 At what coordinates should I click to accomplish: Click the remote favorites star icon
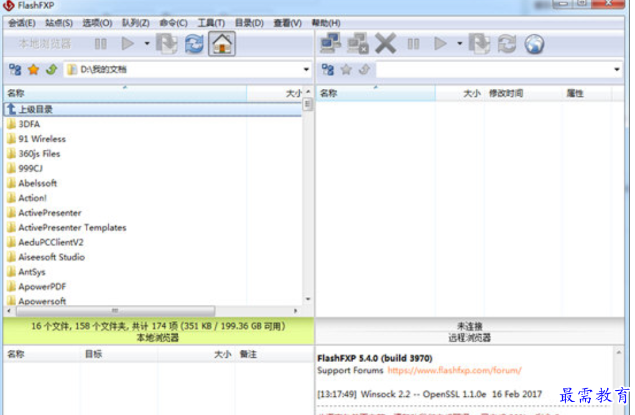pyautogui.click(x=346, y=70)
